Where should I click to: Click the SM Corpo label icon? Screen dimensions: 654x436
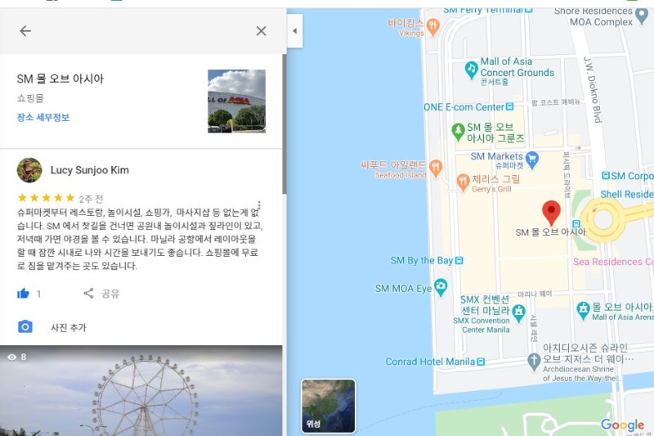point(606,176)
